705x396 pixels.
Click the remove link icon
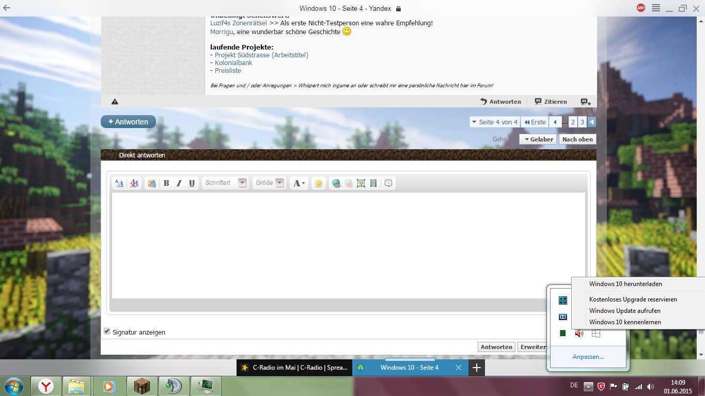(x=349, y=183)
